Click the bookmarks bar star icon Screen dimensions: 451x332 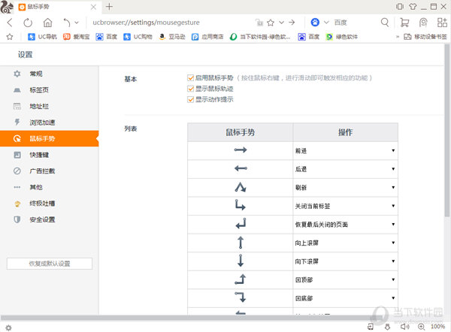pos(10,37)
